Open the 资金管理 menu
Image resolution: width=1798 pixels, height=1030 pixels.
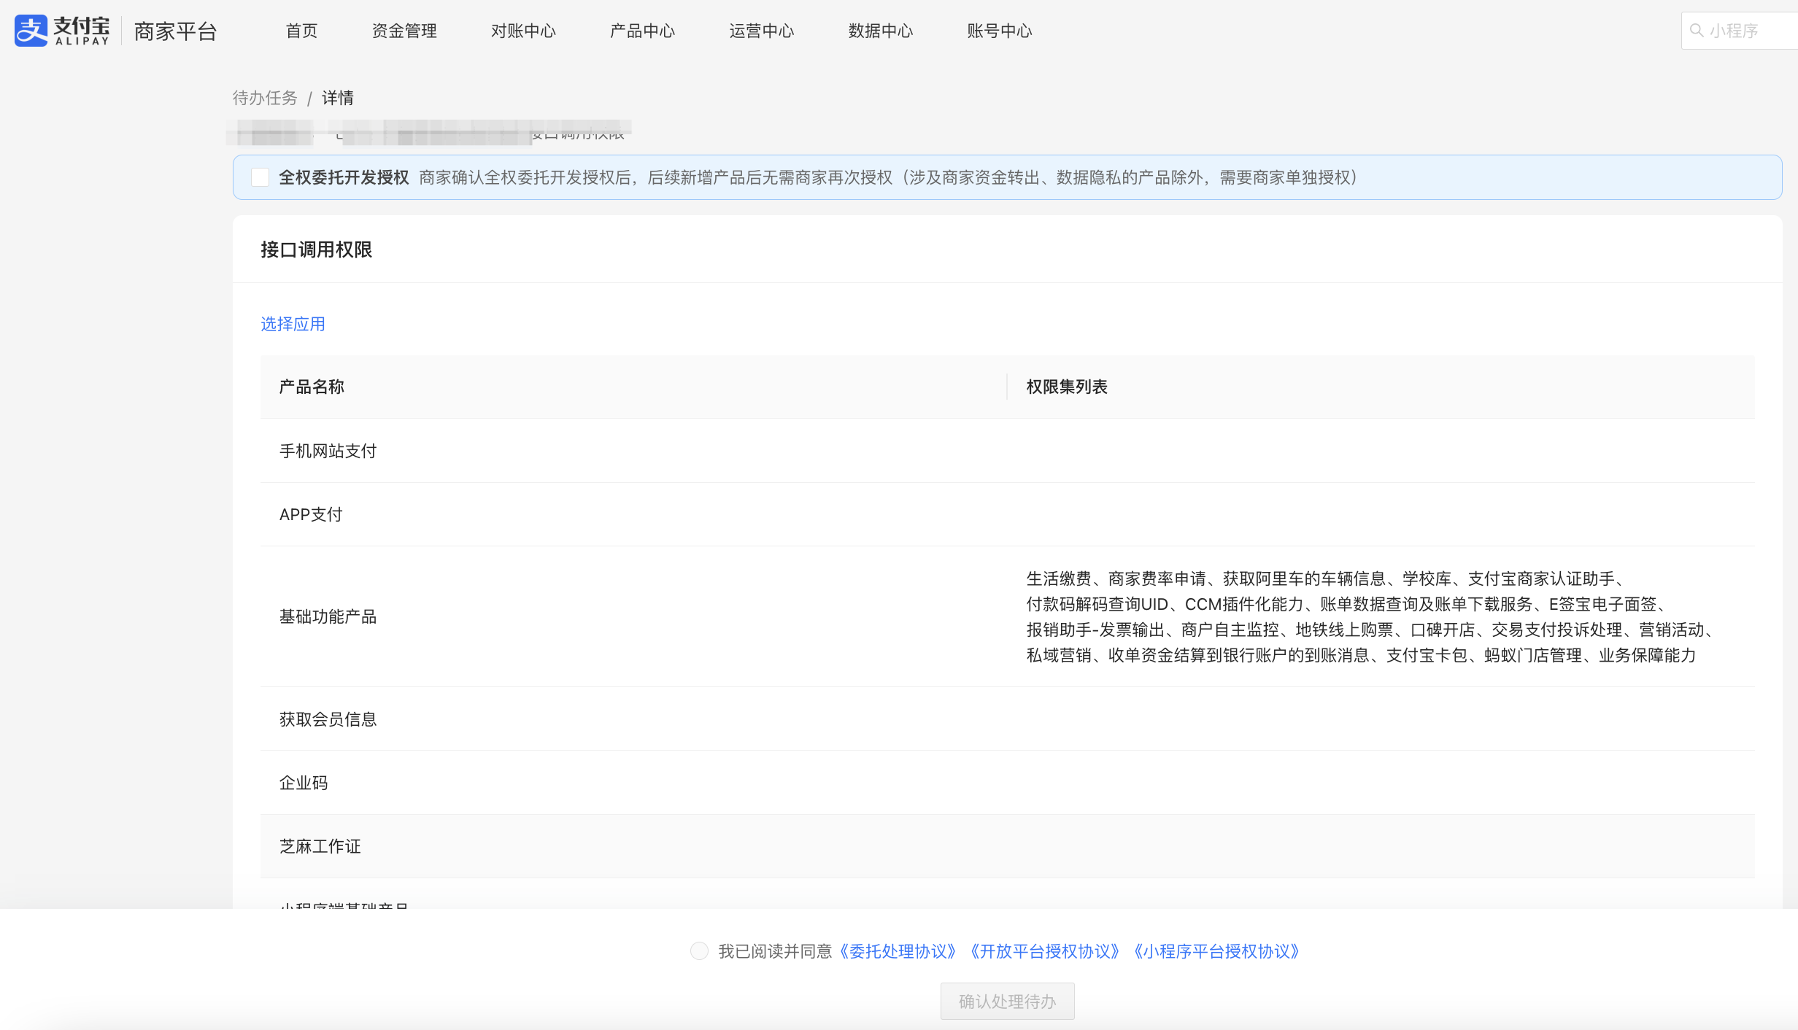click(x=404, y=31)
